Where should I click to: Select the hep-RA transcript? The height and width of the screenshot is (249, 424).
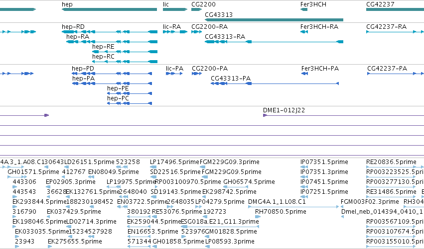(x=112, y=42)
